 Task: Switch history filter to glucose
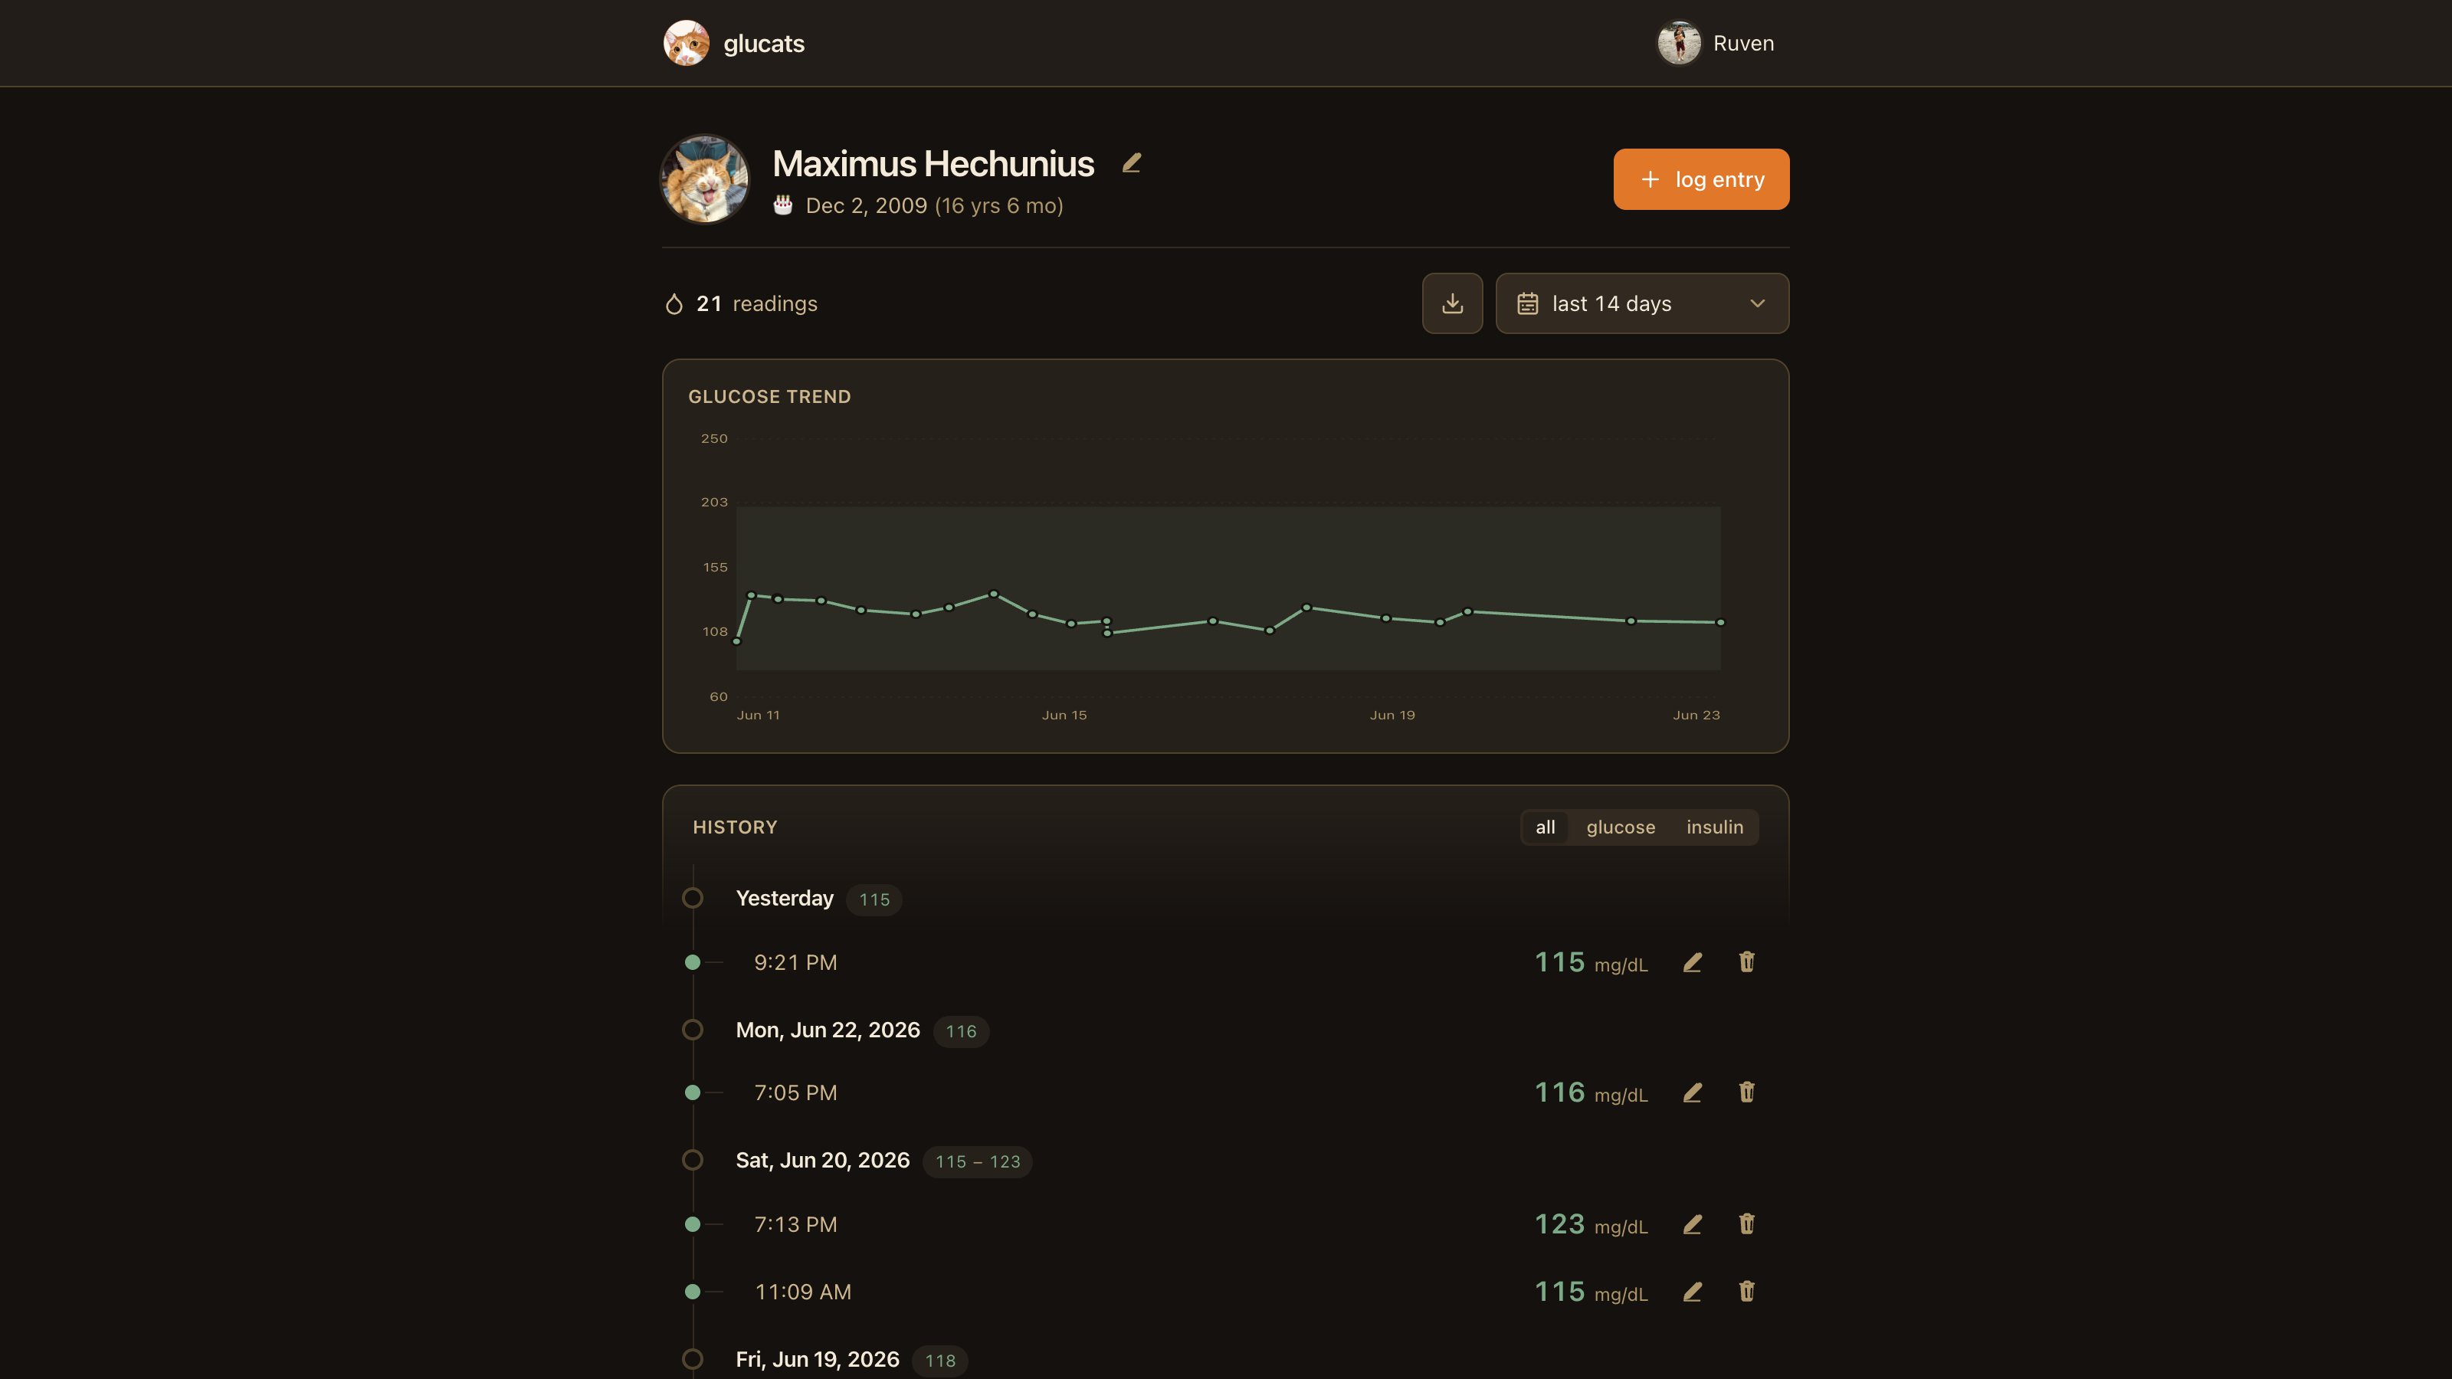click(x=1620, y=827)
